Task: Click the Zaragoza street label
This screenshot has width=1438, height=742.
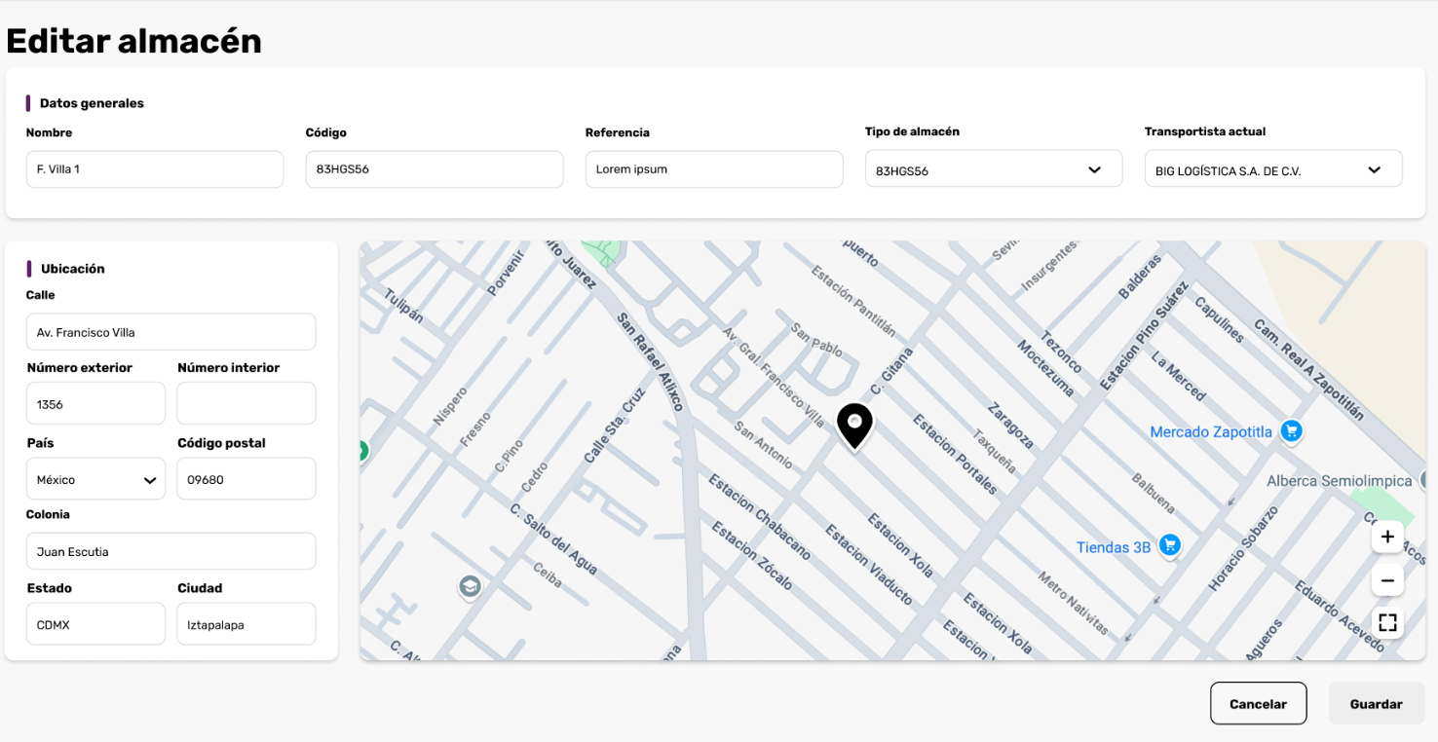Action: coord(1009,426)
